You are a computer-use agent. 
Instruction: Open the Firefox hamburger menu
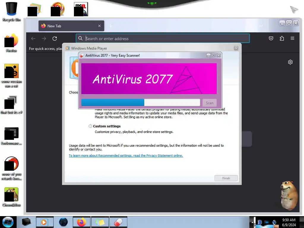tap(292, 38)
